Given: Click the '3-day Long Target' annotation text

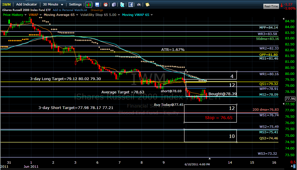Looking at the screenshot, I should tap(65, 79).
